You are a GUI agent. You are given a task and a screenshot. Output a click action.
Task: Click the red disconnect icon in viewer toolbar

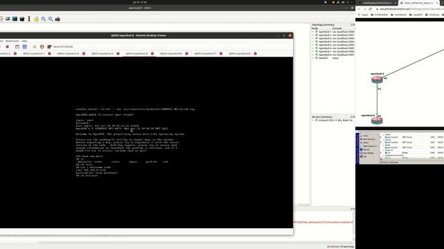(8, 46)
